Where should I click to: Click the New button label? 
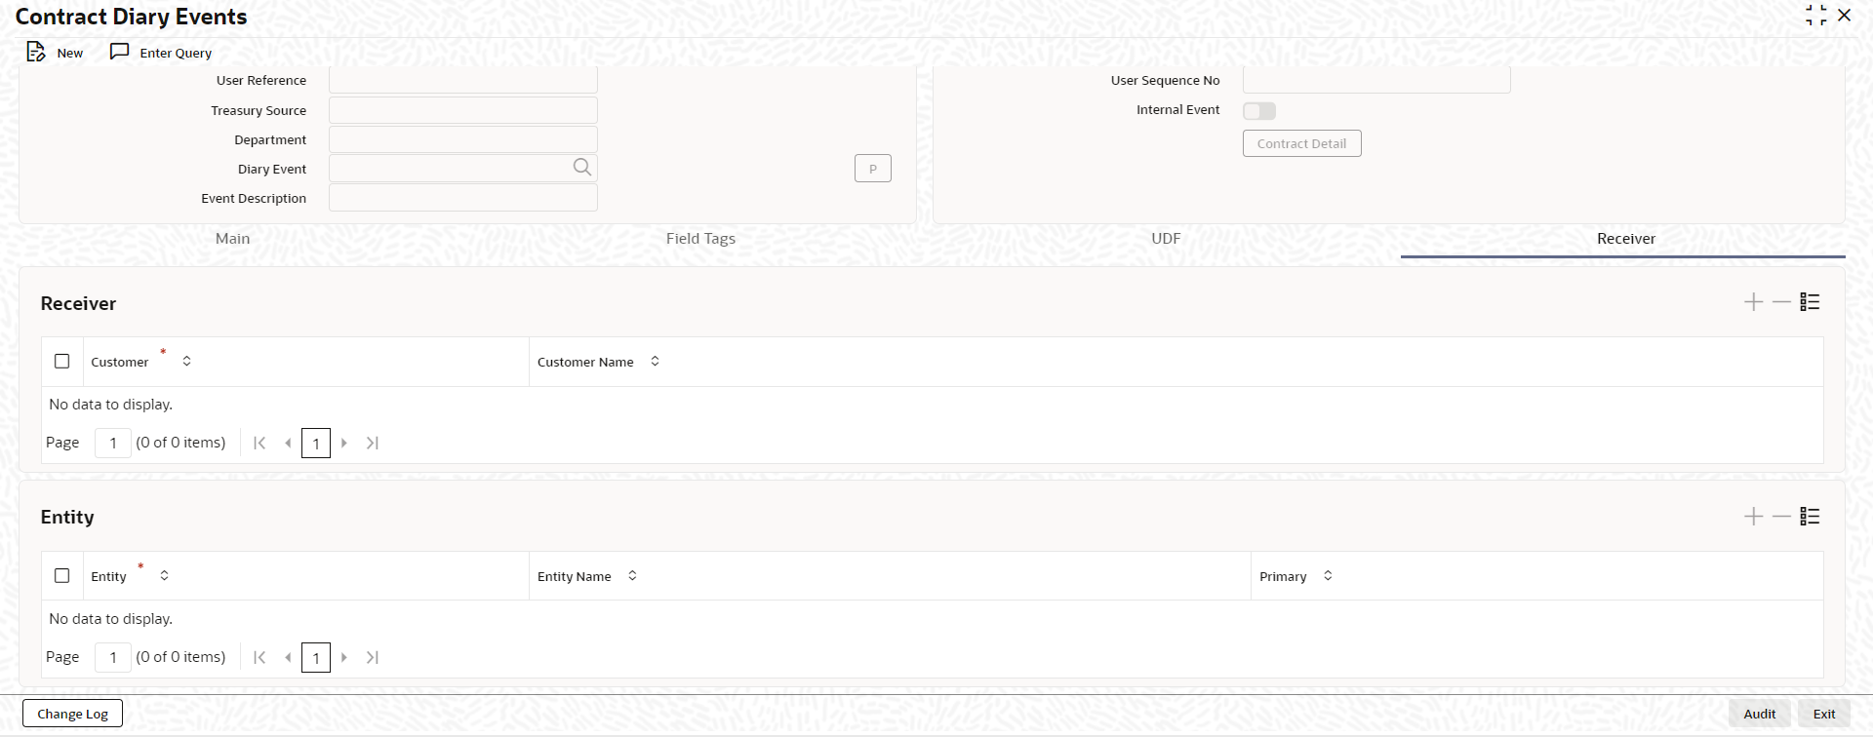coord(70,53)
